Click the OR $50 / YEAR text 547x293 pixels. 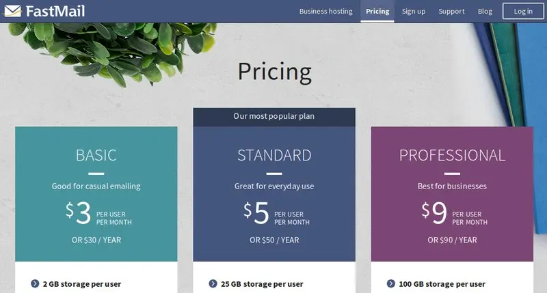[274, 240]
